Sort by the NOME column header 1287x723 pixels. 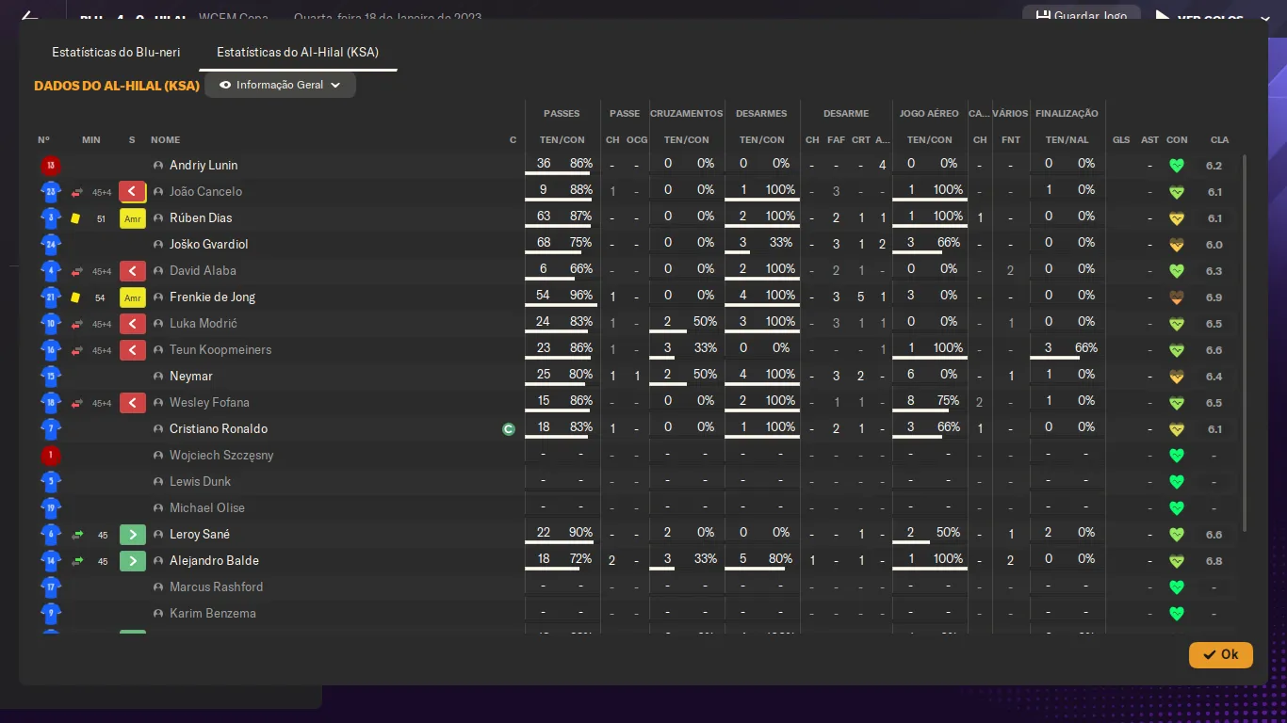(x=165, y=140)
